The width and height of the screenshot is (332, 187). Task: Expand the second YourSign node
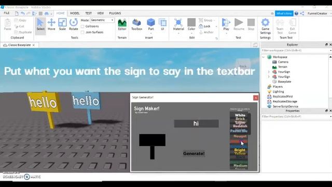click(269, 76)
